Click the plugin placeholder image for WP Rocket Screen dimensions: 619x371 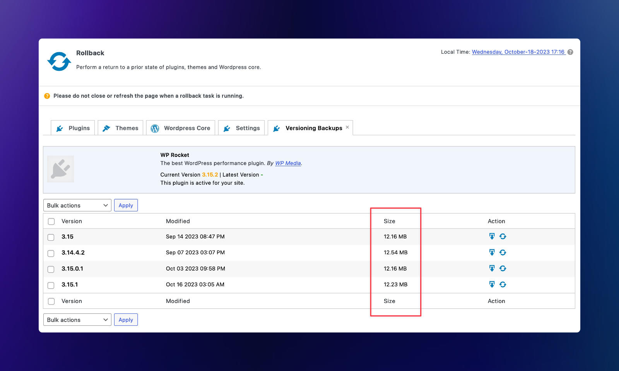tap(60, 169)
